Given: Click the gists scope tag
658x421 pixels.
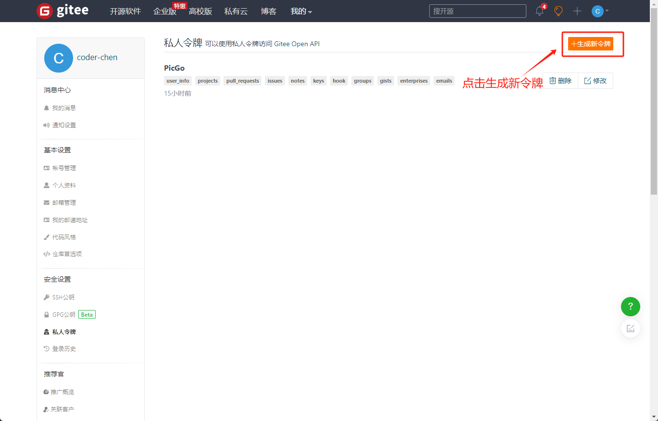Looking at the screenshot, I should 385,81.
